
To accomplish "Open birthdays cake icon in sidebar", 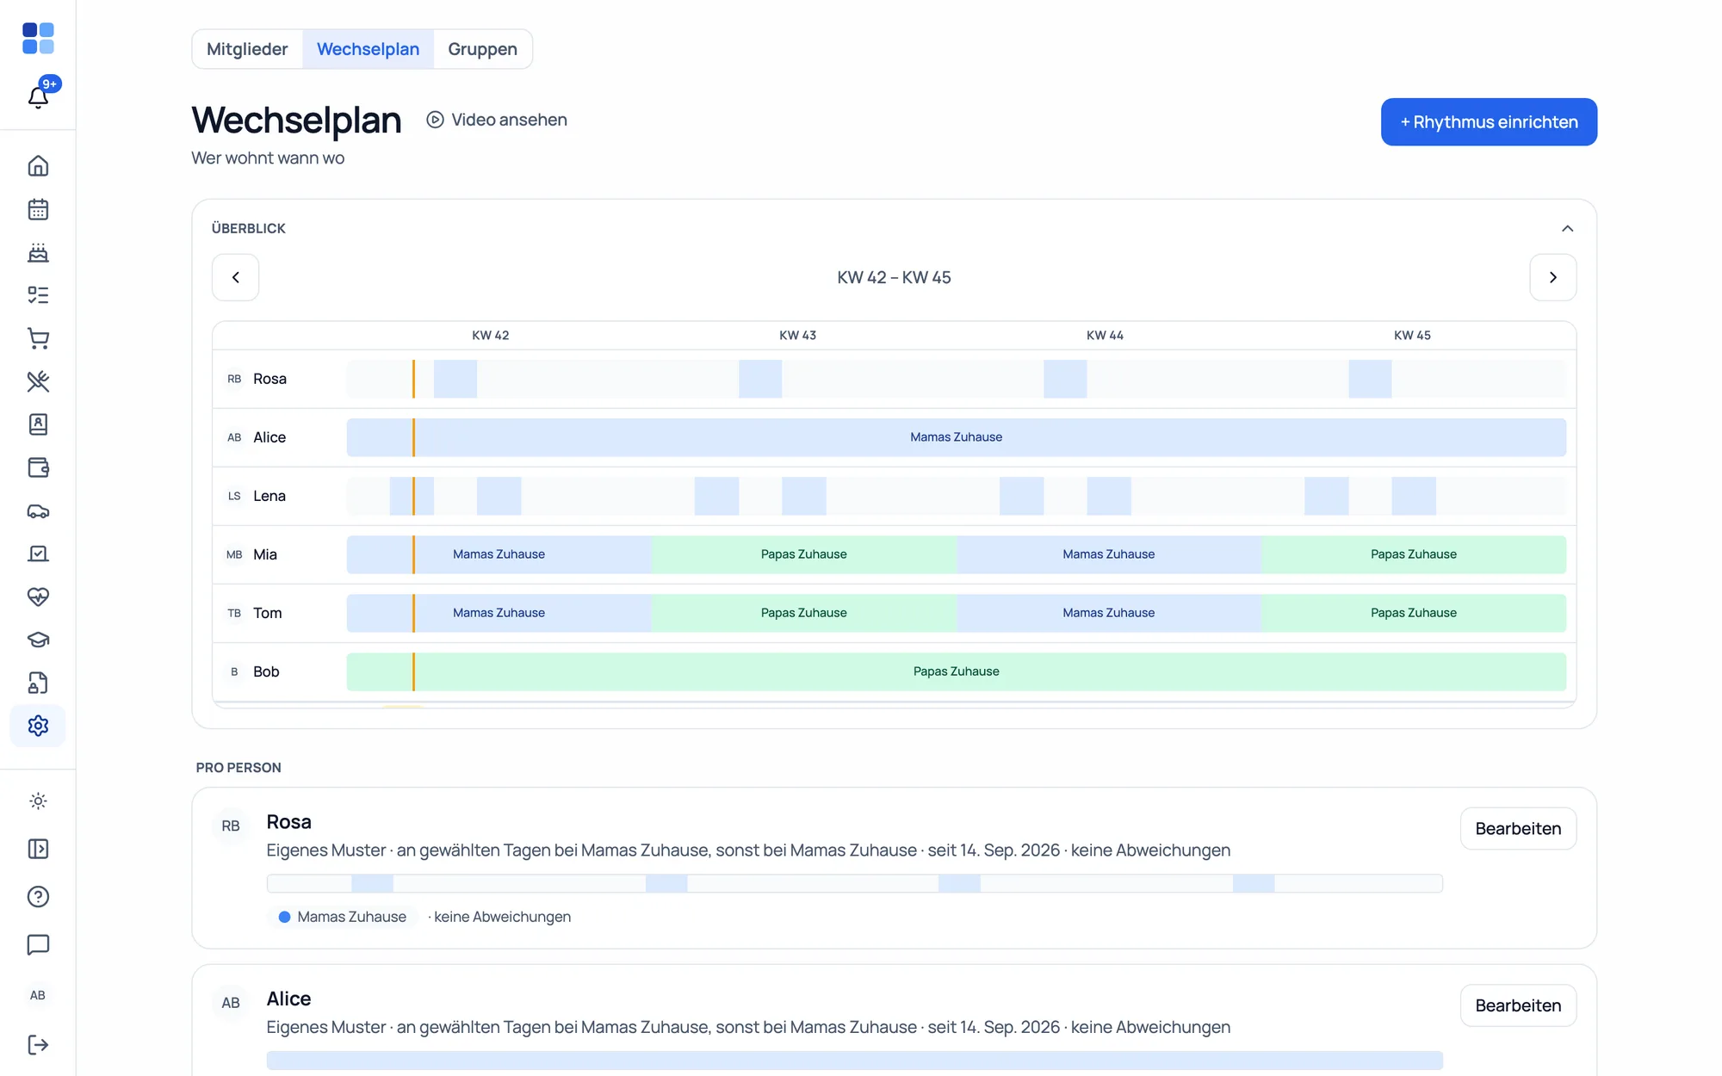I will click(x=38, y=252).
